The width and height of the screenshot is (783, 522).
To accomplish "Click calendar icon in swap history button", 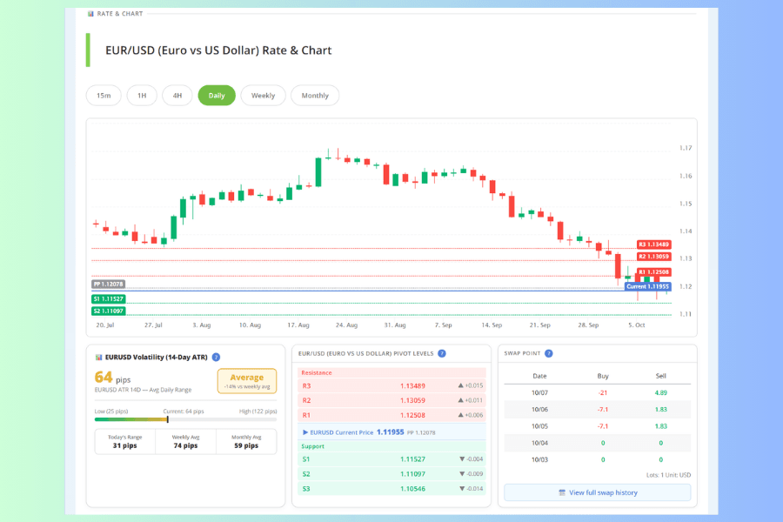I will pos(562,492).
